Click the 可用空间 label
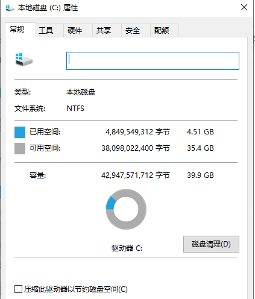The width and height of the screenshot is (255, 299). pos(45,148)
